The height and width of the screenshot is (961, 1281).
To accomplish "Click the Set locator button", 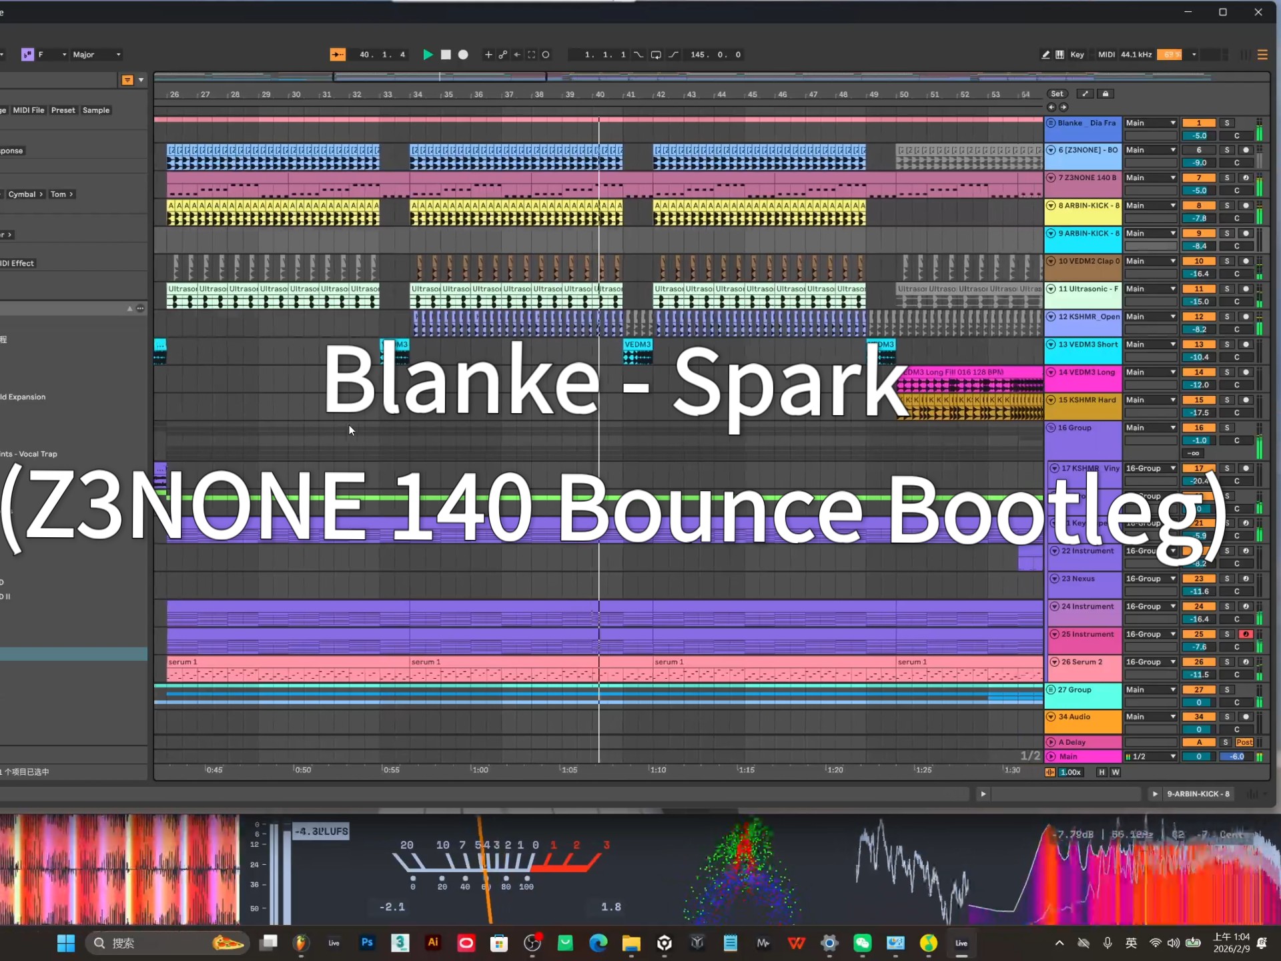I will point(1057,94).
